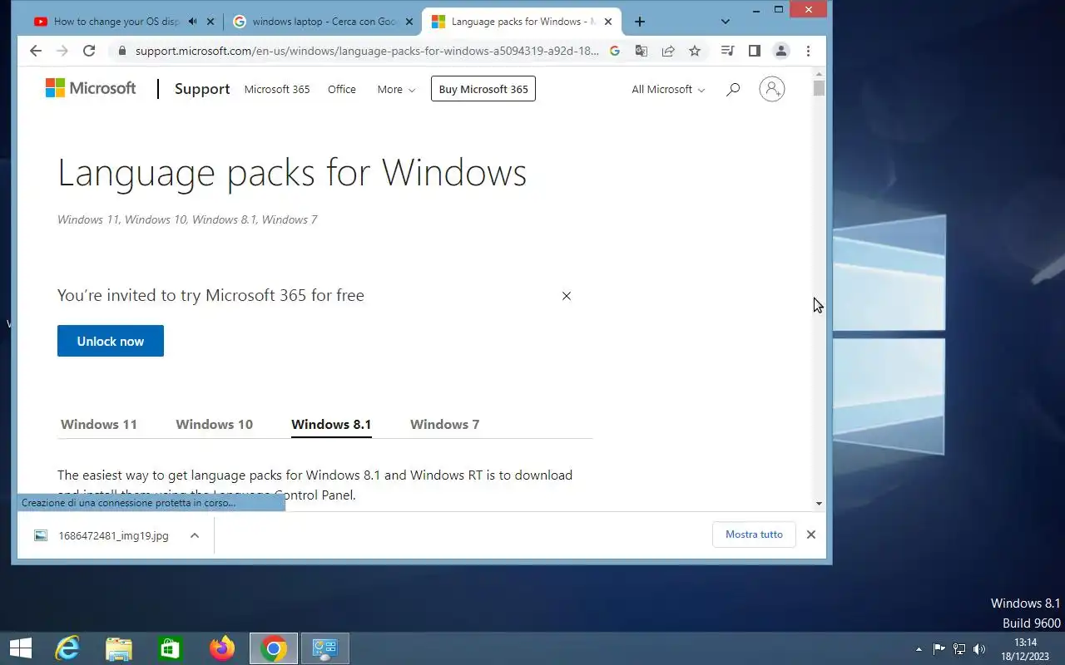
Task: Click the browser forward arrow
Action: [x=62, y=51]
